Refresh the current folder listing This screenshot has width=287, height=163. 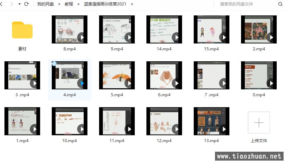point(26,4)
